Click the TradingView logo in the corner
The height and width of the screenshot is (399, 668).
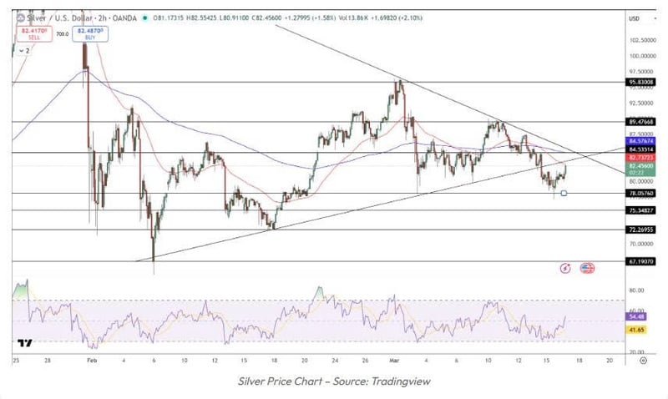pos(24,343)
